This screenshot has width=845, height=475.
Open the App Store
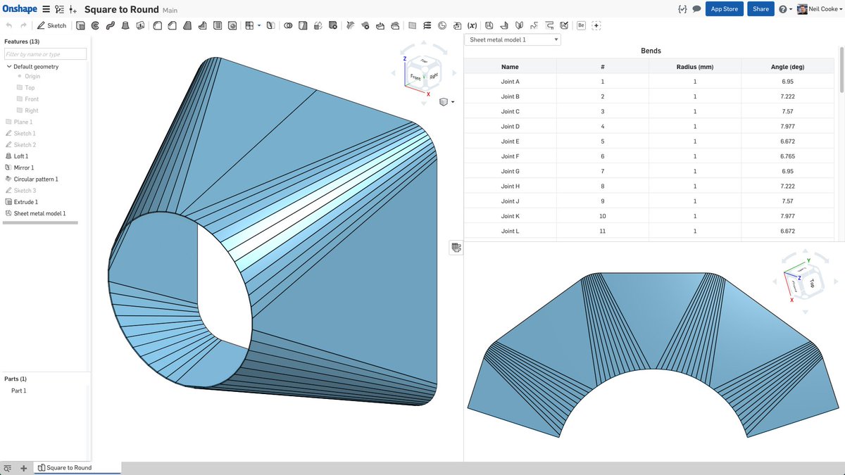(725, 9)
